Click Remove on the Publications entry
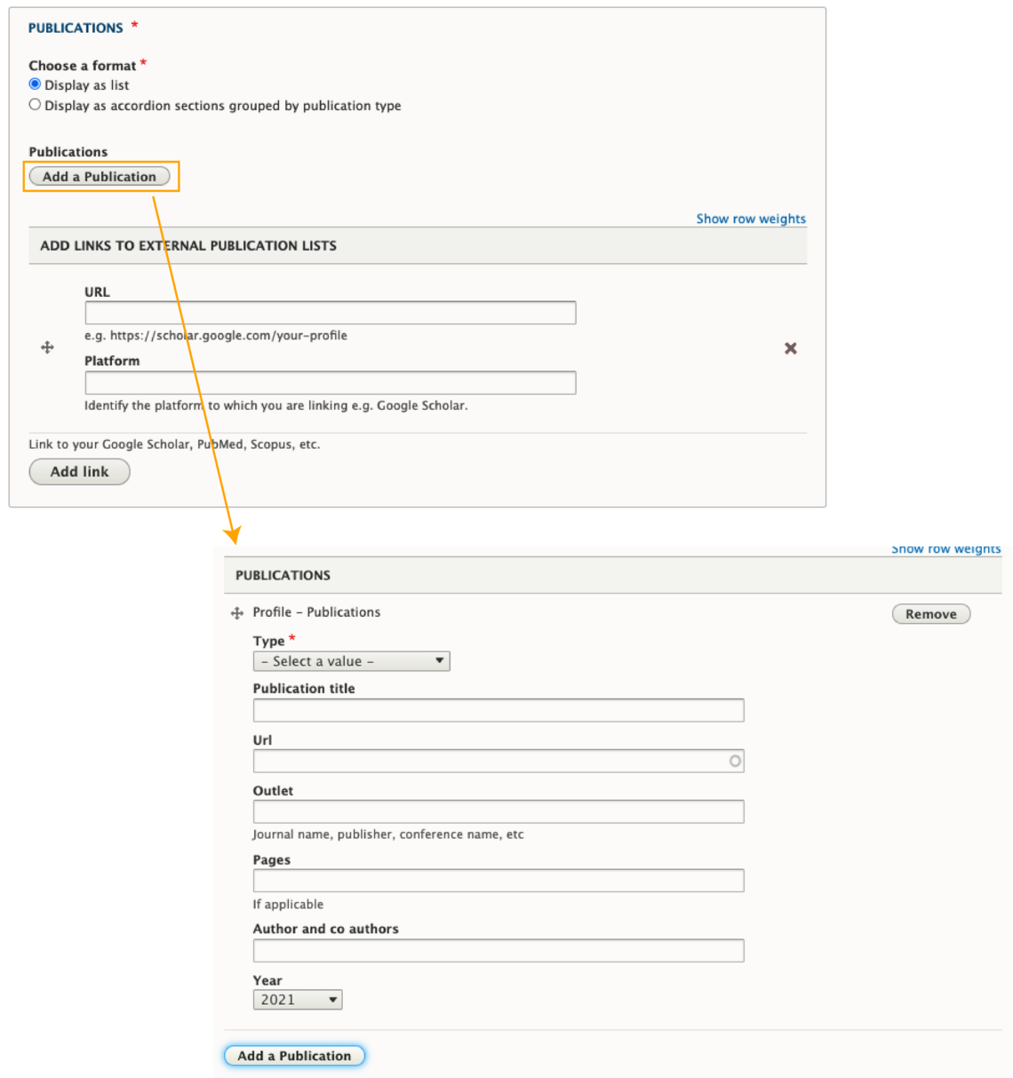1013x1078 pixels. click(930, 613)
